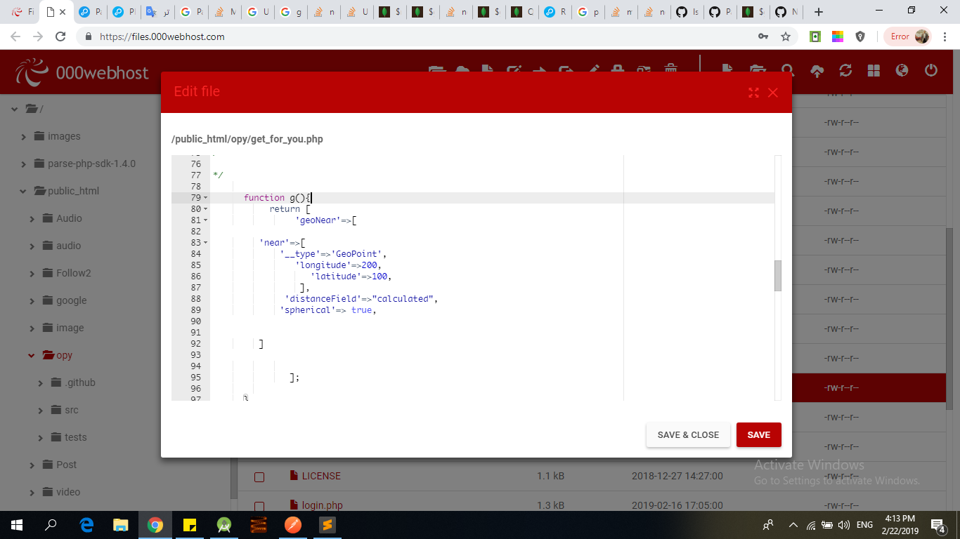Reload the page in Chrome
960x539 pixels.
[x=60, y=36]
